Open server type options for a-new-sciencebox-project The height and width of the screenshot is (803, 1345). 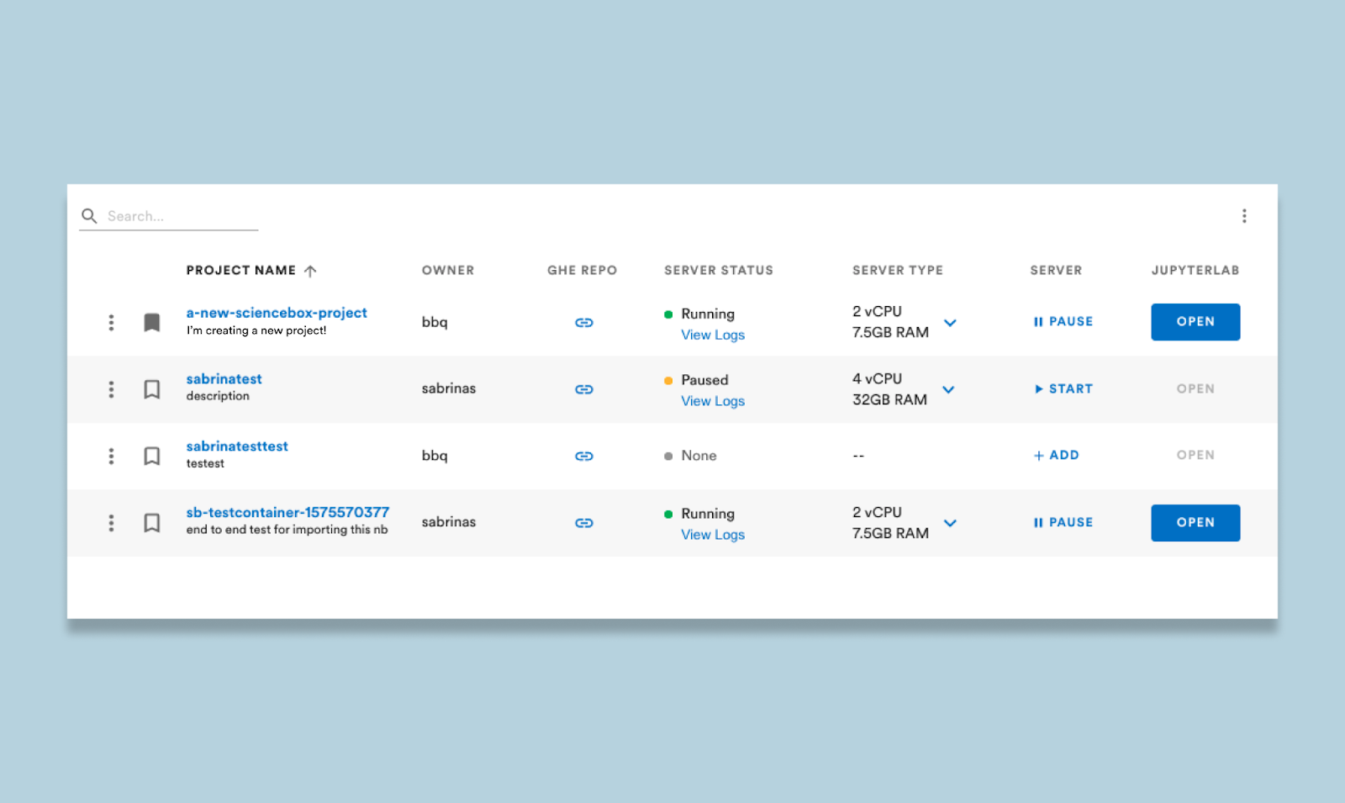coord(950,323)
